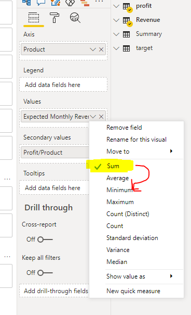
Task: Click the Legend add data fields well
Action: (x=63, y=85)
